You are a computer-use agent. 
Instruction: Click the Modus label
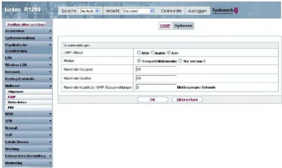tap(69, 61)
